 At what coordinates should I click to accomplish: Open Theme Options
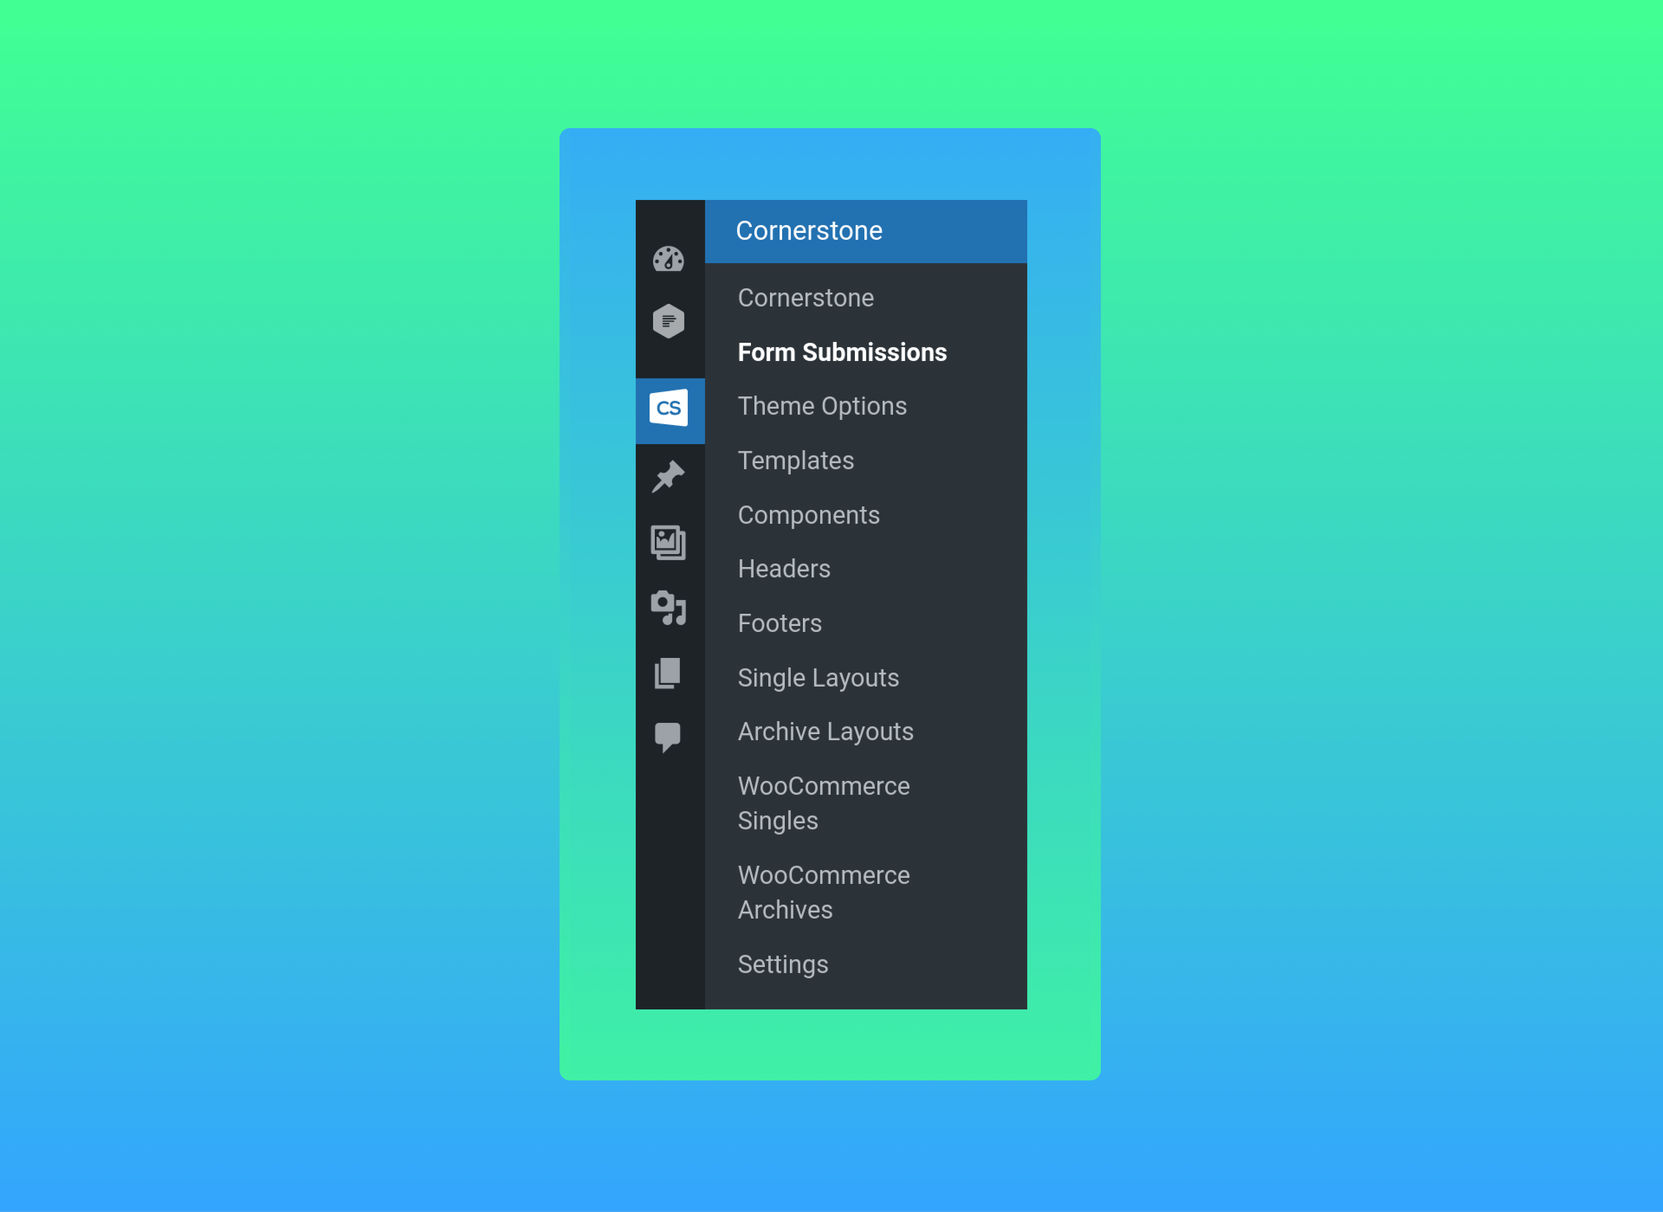pyautogui.click(x=822, y=406)
